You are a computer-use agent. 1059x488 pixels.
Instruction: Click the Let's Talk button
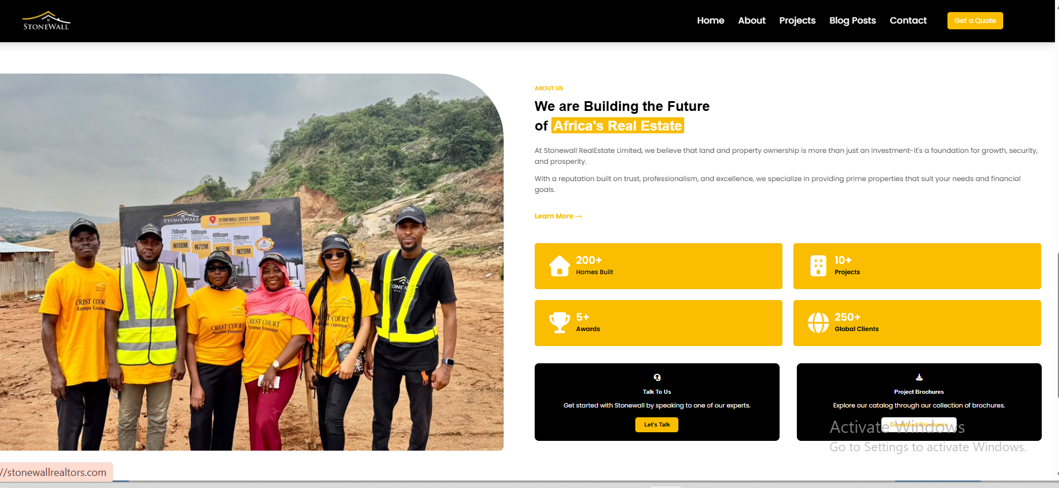click(x=657, y=425)
